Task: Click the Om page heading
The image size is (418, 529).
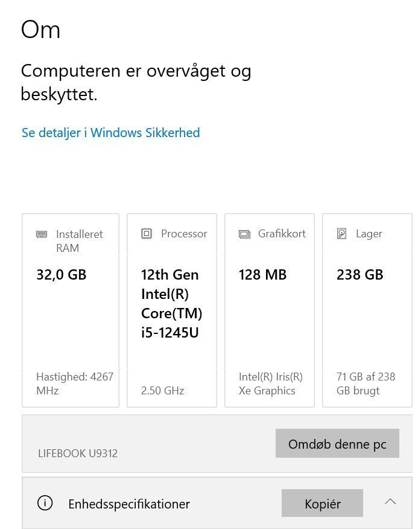Action: point(40,30)
